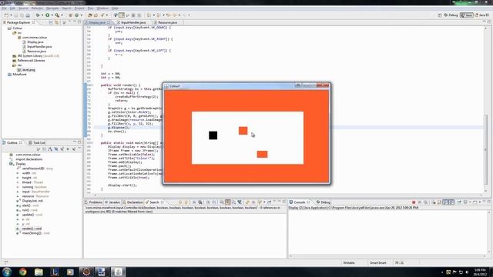Select main(String[]) in Outline
The image size is (493, 277).
coord(36,233)
